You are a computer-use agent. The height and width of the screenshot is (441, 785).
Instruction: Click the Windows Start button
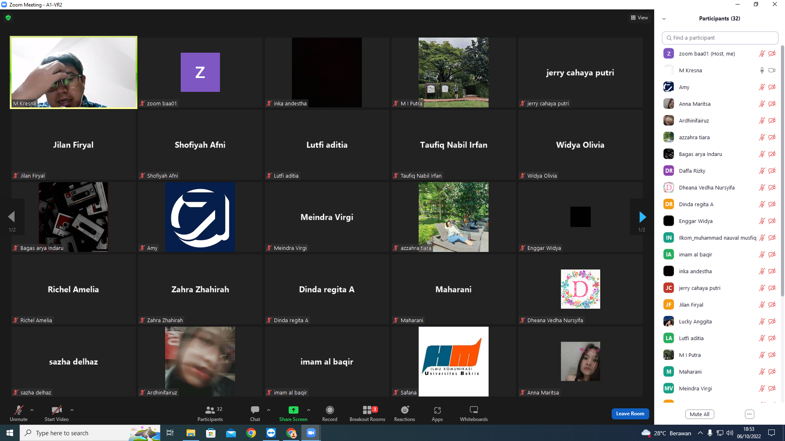[10, 433]
